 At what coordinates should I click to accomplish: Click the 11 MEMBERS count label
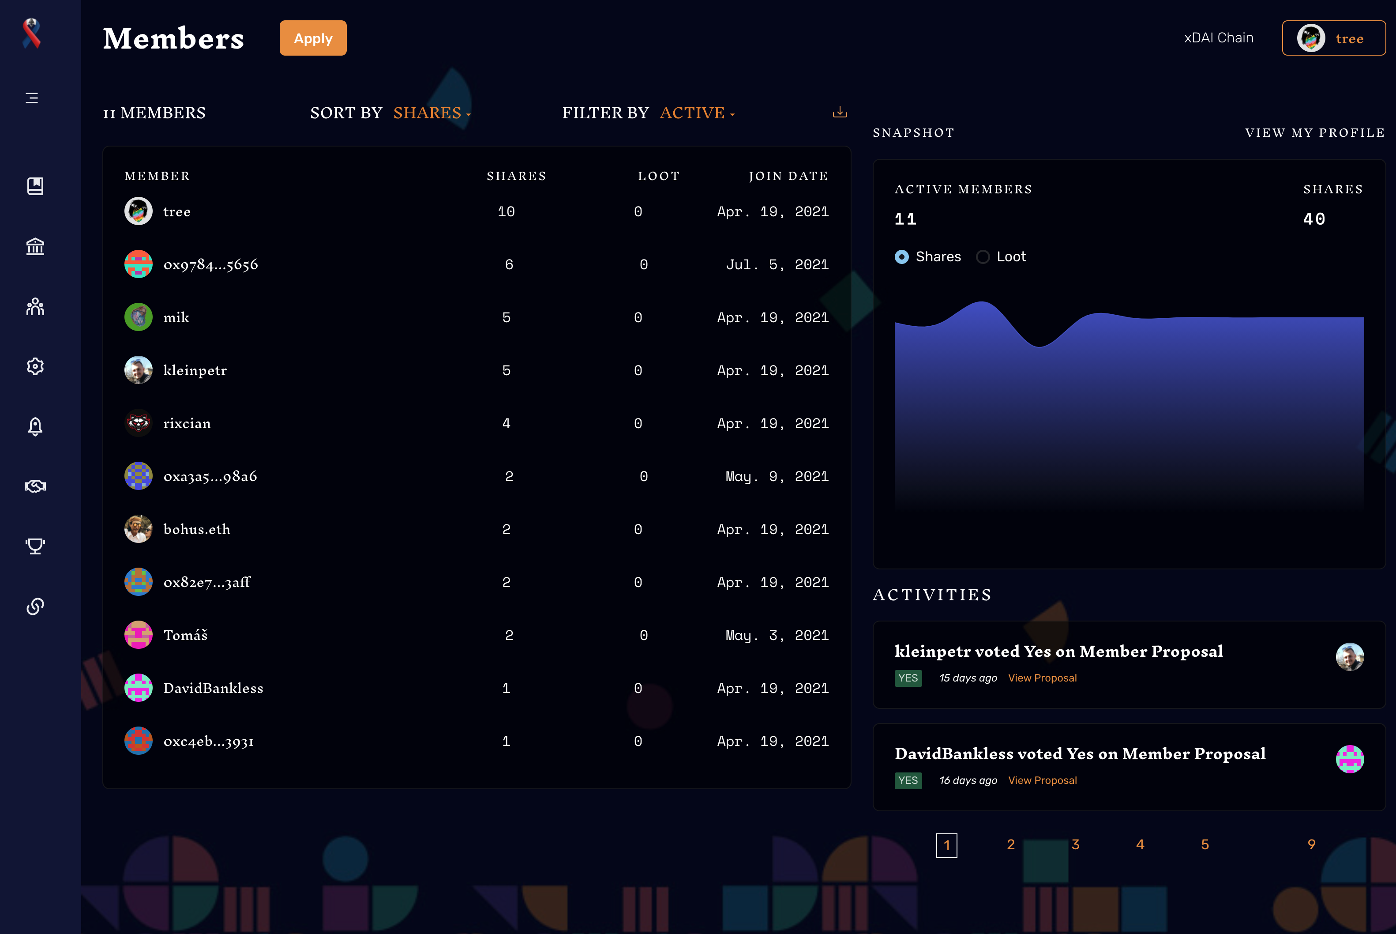154,113
